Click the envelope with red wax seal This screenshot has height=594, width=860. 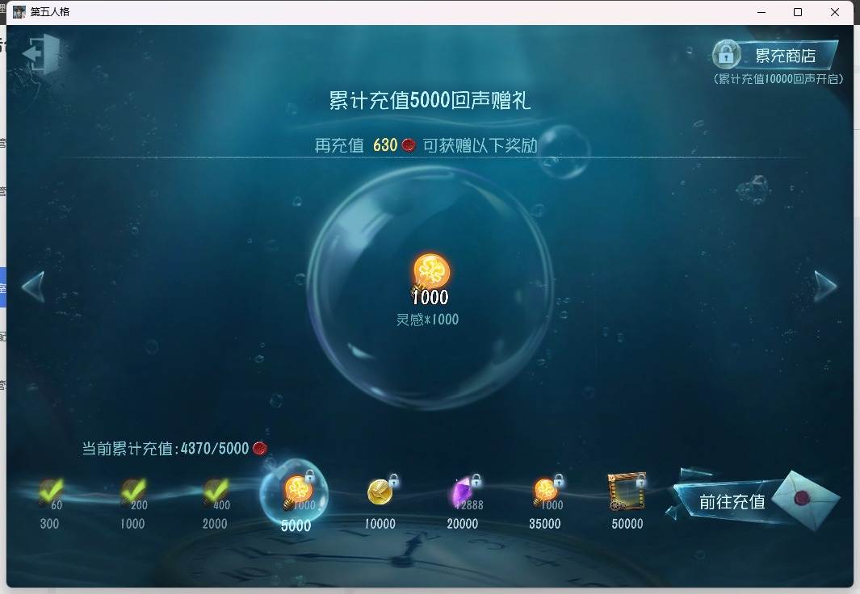pyautogui.click(x=806, y=500)
